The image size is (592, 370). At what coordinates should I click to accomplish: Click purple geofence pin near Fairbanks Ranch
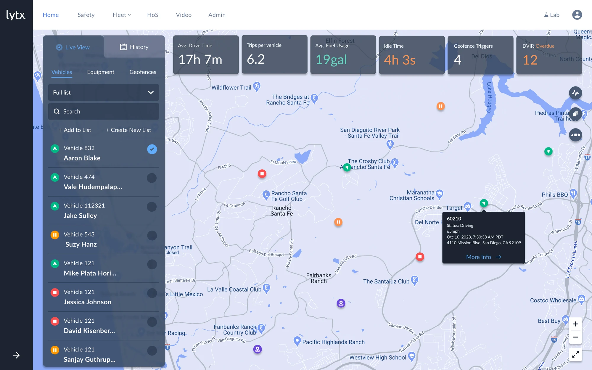point(341,303)
